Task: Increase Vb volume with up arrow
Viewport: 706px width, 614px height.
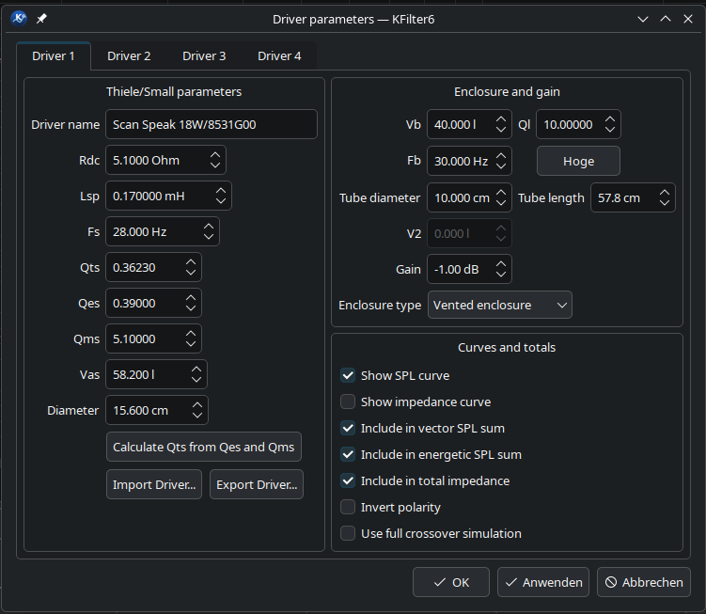Action: point(501,119)
